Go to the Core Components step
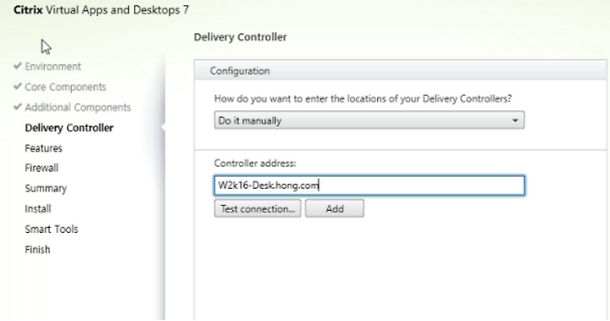The width and height of the screenshot is (610, 321). pyautogui.click(x=65, y=86)
